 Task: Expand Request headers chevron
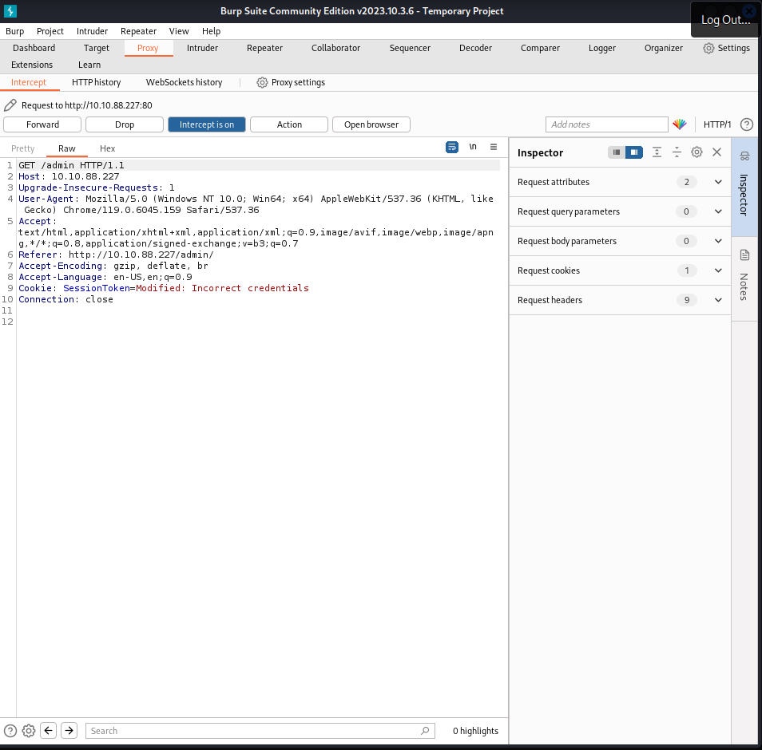point(718,300)
